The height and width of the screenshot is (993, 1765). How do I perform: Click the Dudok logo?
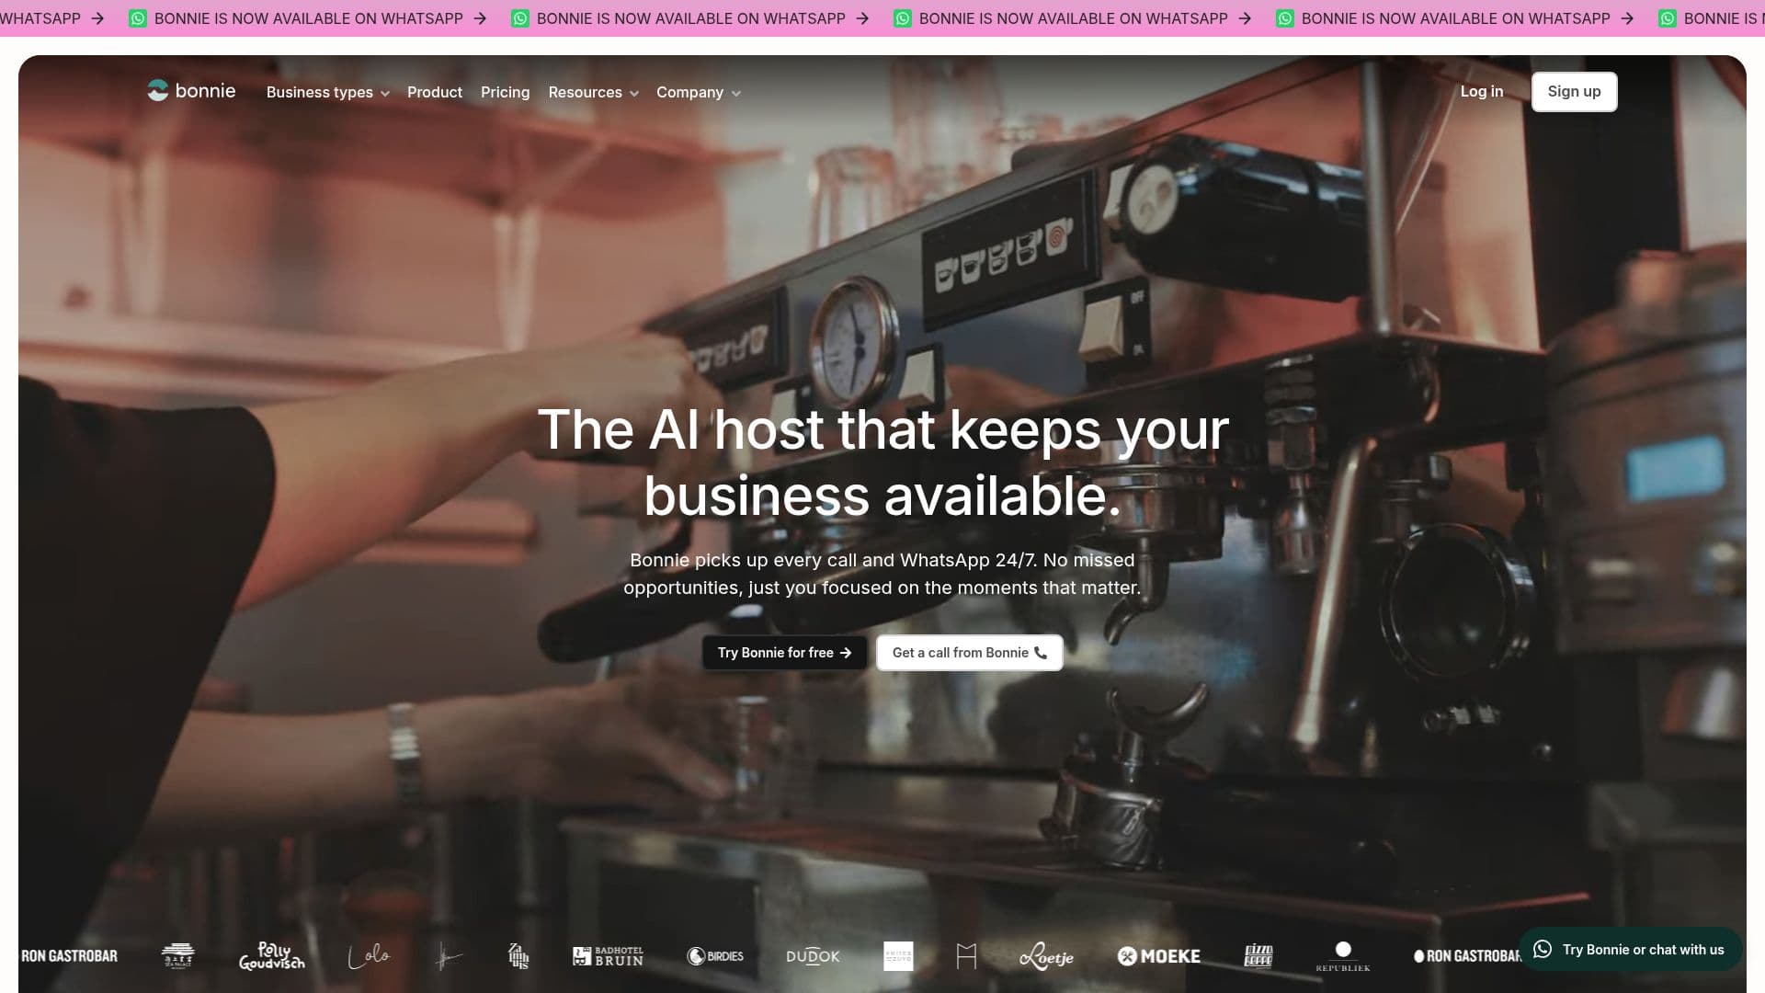point(813,956)
